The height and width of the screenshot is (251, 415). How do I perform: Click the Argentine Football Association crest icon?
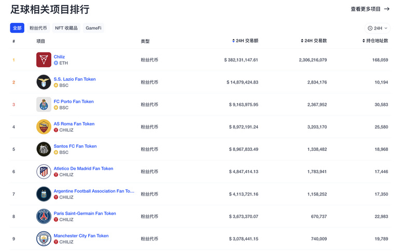point(44,194)
